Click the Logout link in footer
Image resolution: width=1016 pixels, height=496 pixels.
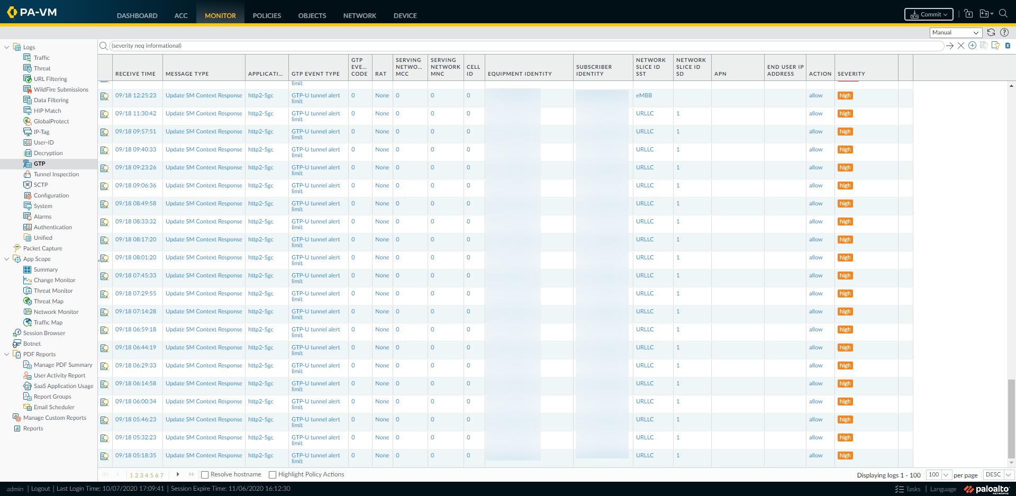click(x=40, y=489)
